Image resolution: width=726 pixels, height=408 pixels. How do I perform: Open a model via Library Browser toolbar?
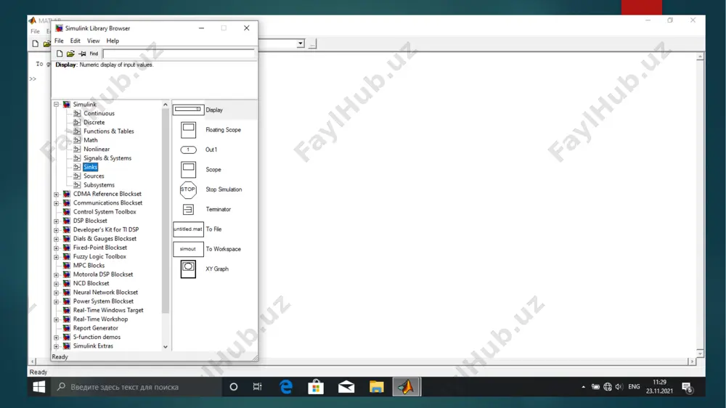tap(70, 54)
